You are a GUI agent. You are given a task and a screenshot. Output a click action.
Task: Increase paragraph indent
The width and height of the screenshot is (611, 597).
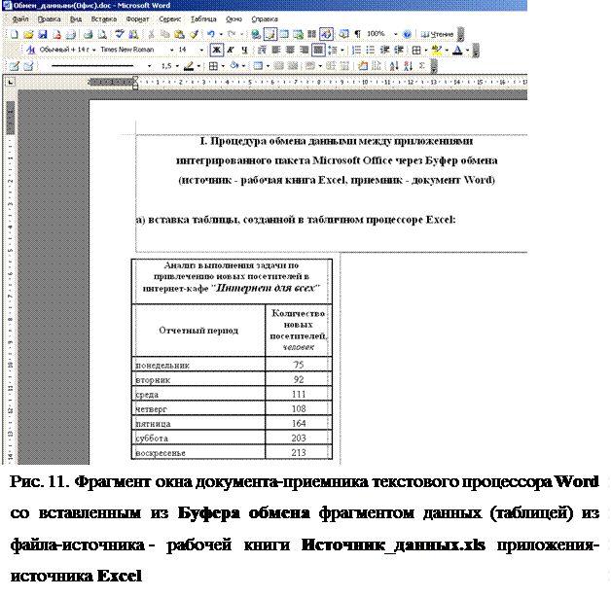[x=399, y=51]
